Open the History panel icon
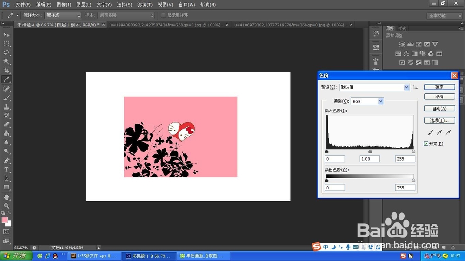465x261 pixels. [376, 33]
